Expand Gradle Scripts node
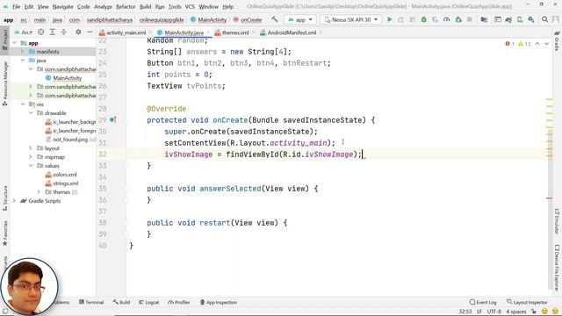This screenshot has height=316, width=562. point(15,201)
